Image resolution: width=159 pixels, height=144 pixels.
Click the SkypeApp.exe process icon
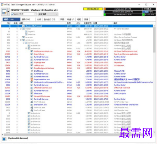[x=32, y=62]
